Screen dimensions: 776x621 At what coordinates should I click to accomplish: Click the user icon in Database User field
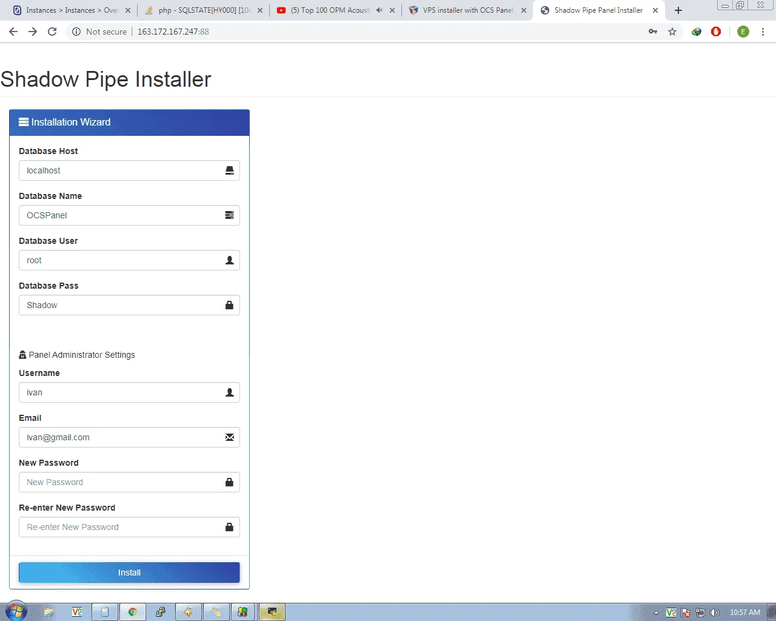(229, 260)
